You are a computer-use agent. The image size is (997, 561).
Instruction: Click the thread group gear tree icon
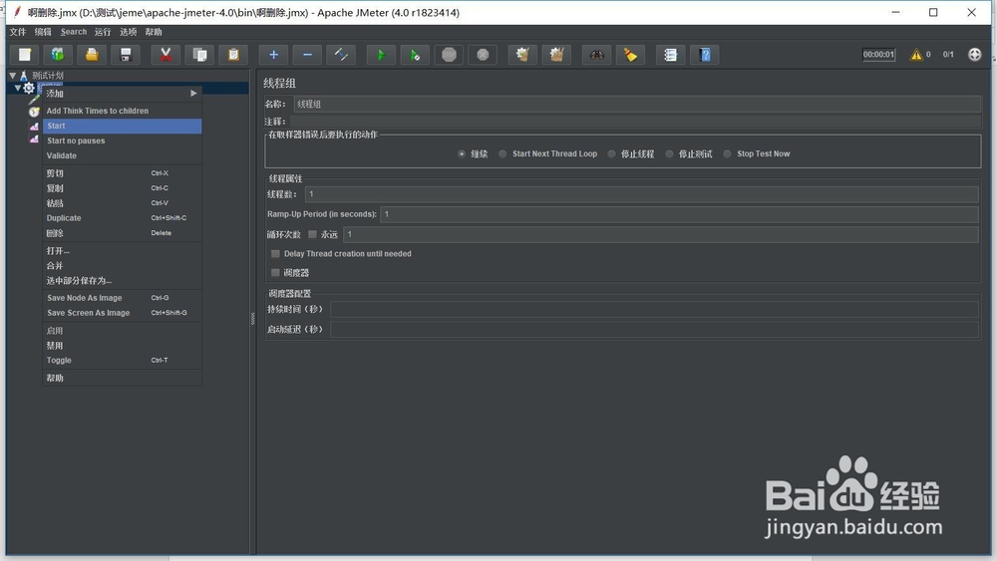click(29, 88)
